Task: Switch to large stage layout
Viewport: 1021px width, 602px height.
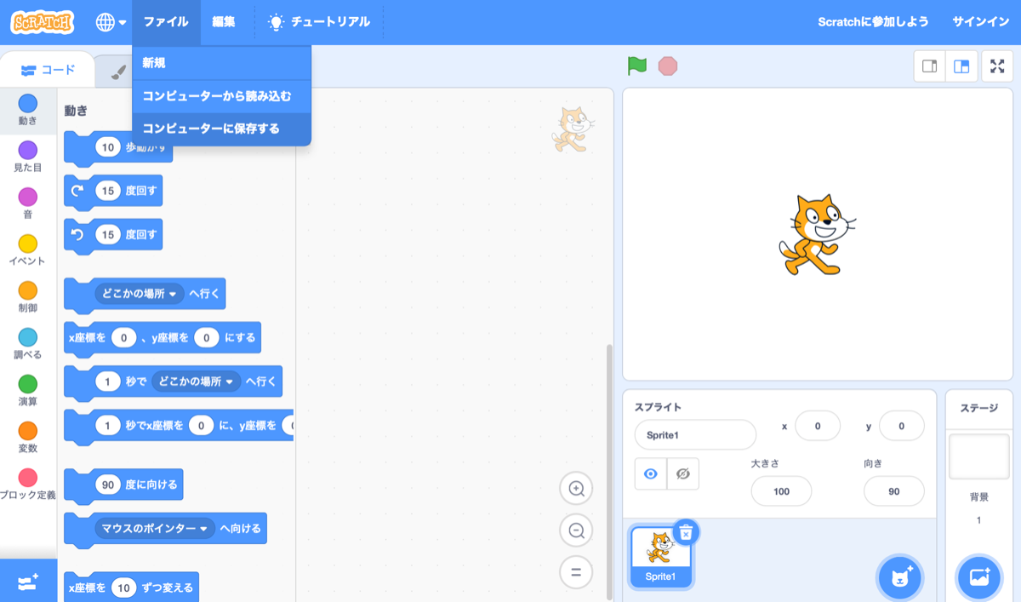Action: click(x=961, y=66)
